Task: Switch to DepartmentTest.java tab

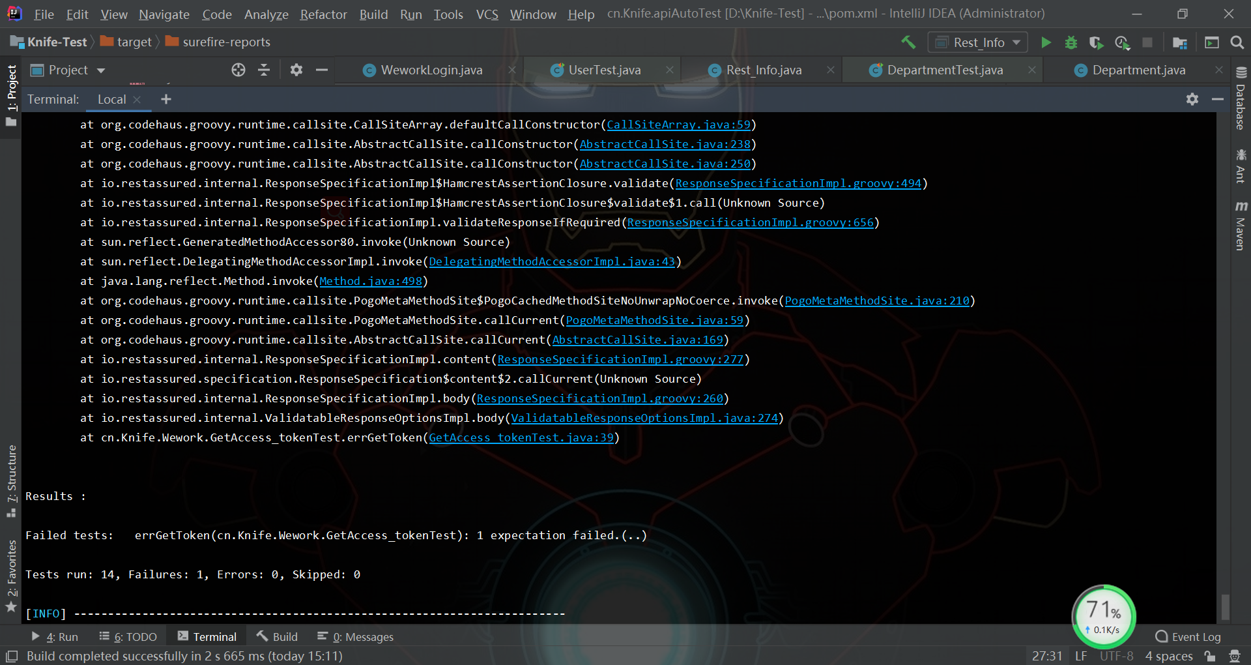Action: [x=945, y=70]
